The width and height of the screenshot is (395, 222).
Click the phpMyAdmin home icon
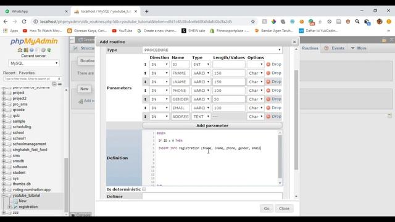pyautogui.click(x=20, y=50)
